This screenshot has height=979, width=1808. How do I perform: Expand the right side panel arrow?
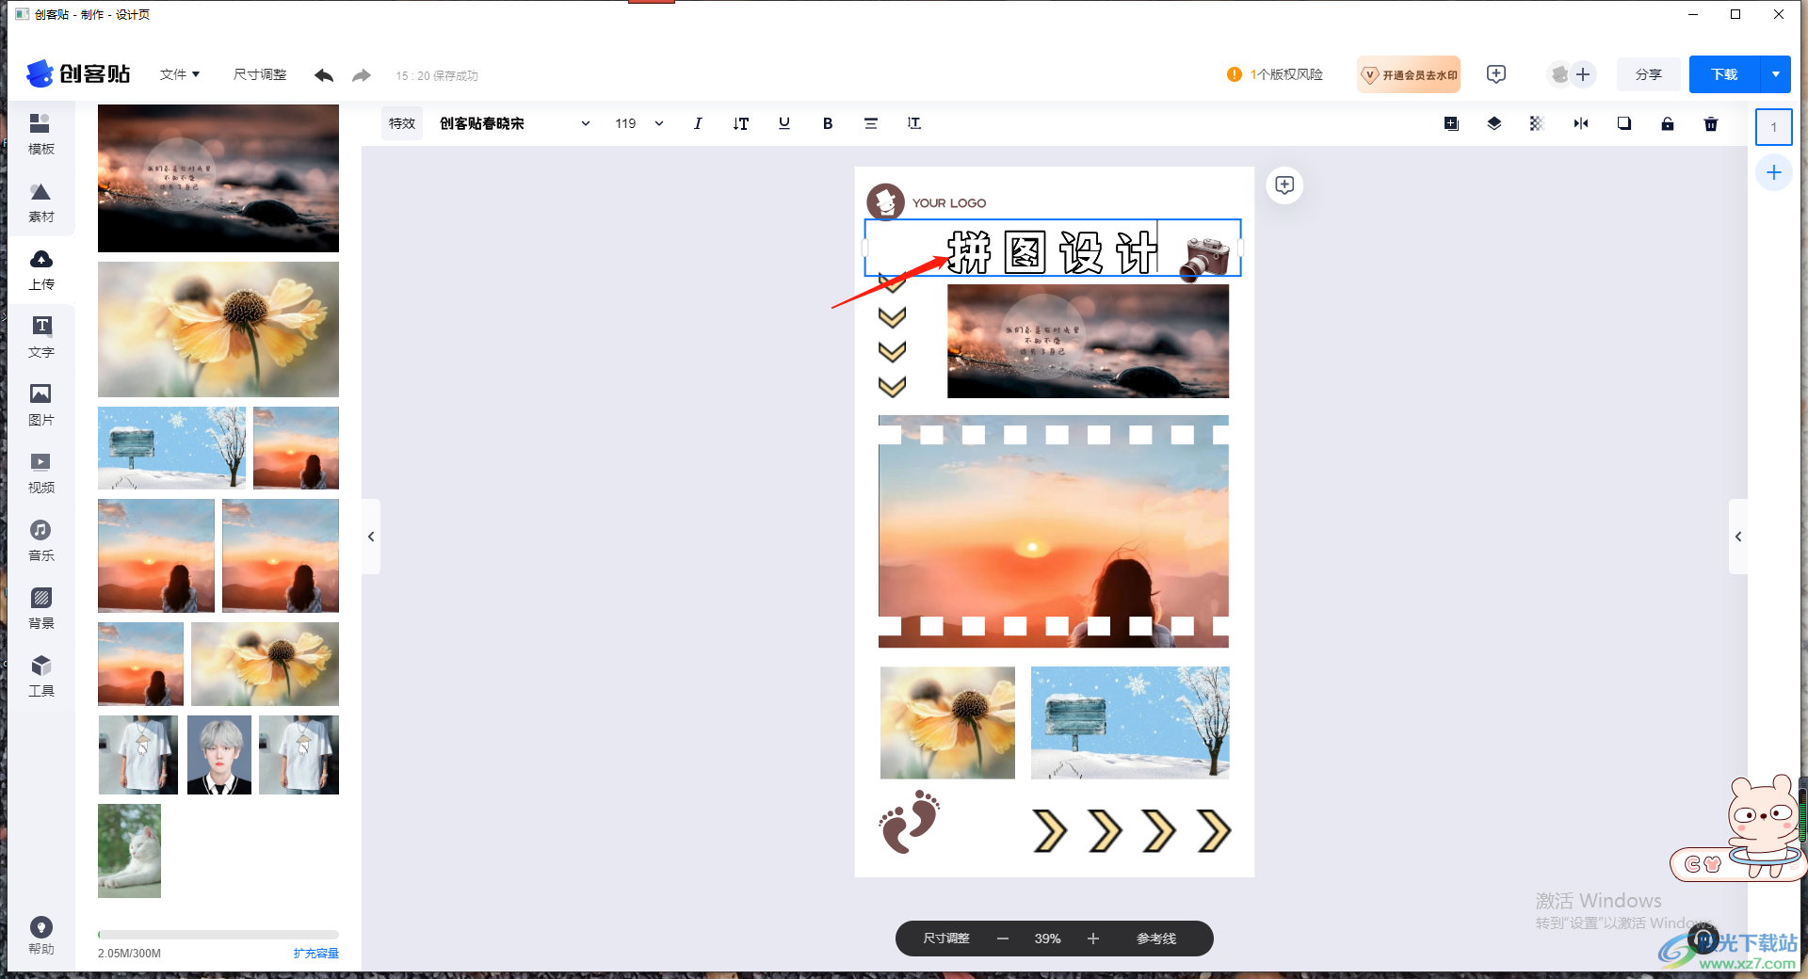point(1738,537)
